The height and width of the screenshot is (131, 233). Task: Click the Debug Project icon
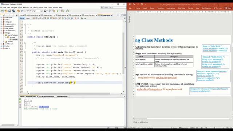point(63,11)
